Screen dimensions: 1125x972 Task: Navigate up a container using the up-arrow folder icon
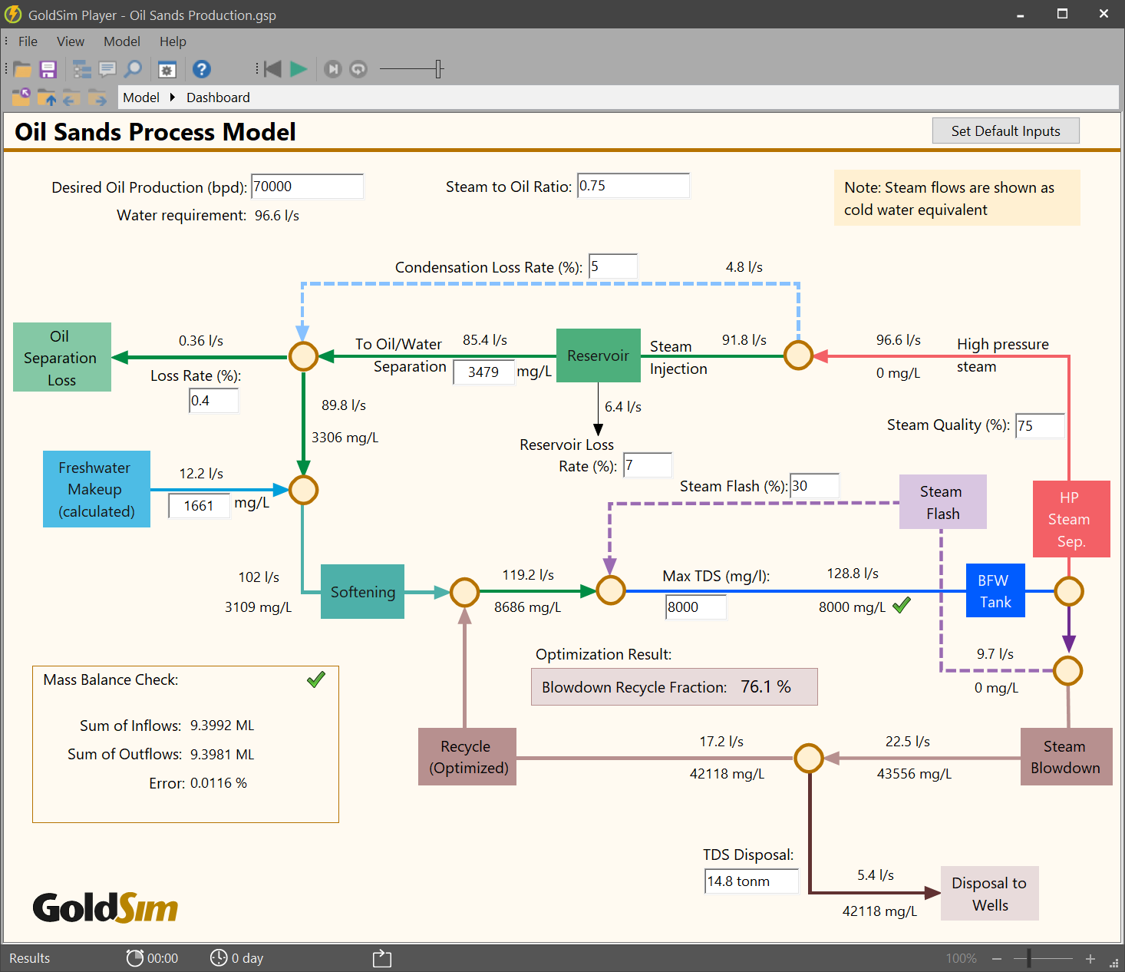(x=46, y=98)
